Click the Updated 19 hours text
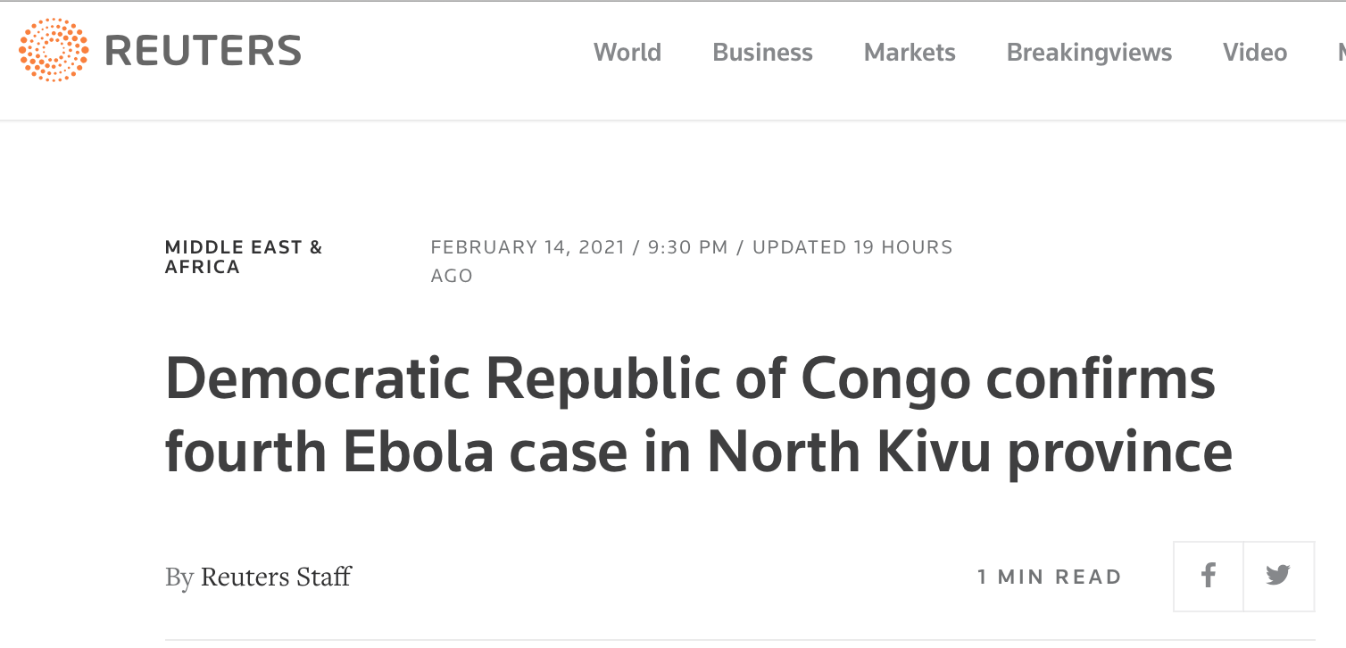 pyautogui.click(x=852, y=247)
